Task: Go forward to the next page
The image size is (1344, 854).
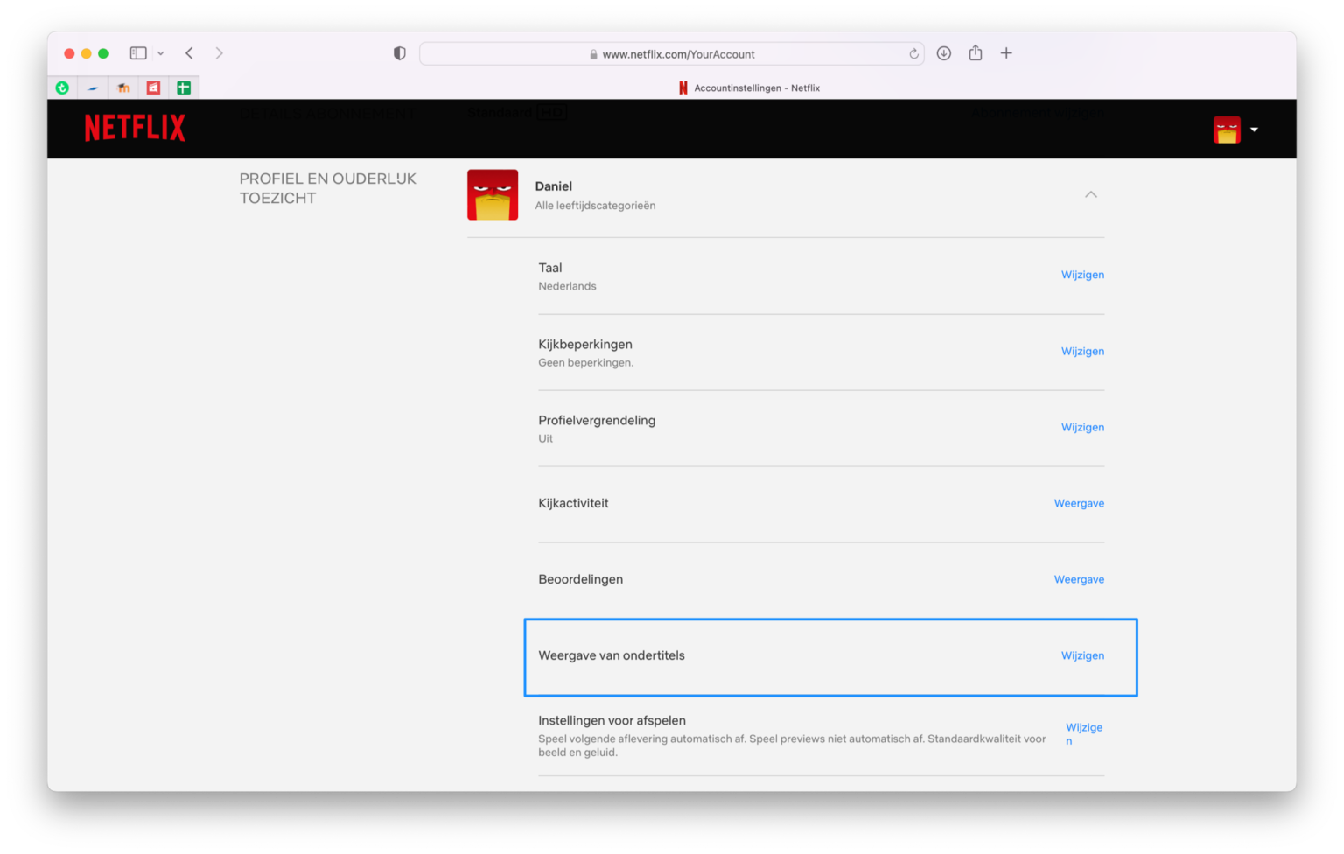Action: (x=219, y=53)
